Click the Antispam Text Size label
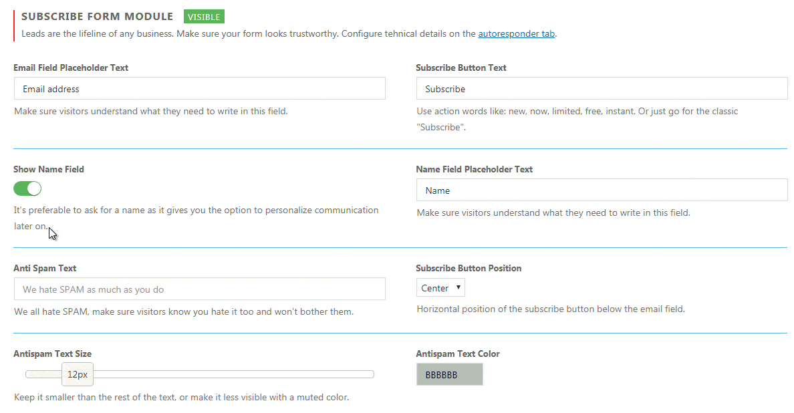The image size is (794, 413). 53,354
